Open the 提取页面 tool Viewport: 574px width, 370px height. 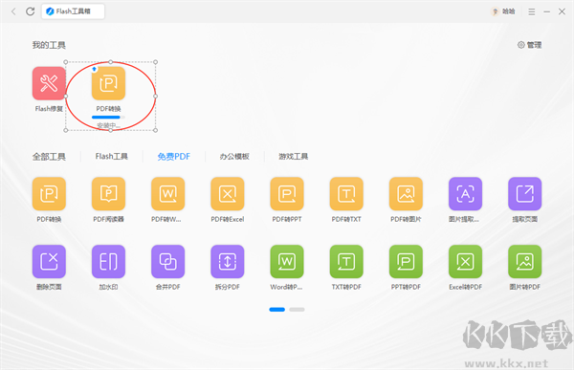[x=525, y=194]
